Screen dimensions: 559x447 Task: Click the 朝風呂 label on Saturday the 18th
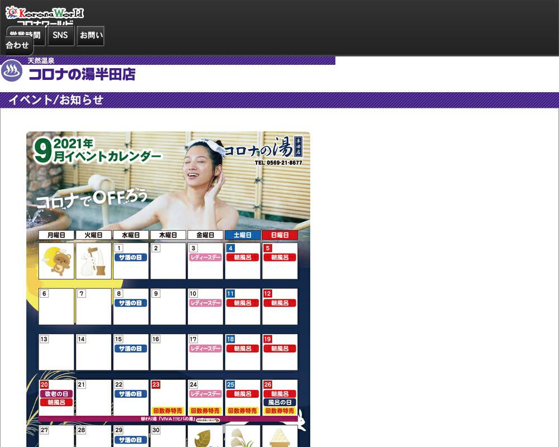click(243, 349)
